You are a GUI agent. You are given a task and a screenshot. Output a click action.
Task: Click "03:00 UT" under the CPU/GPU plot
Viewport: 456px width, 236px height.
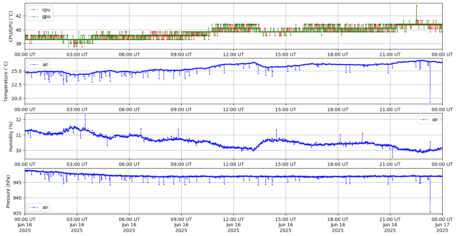pyautogui.click(x=77, y=54)
